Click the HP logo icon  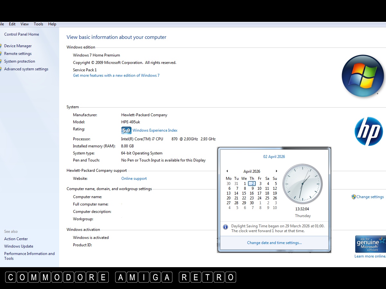369,131
